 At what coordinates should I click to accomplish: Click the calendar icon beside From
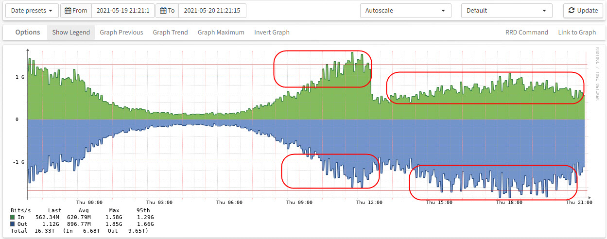(x=68, y=11)
